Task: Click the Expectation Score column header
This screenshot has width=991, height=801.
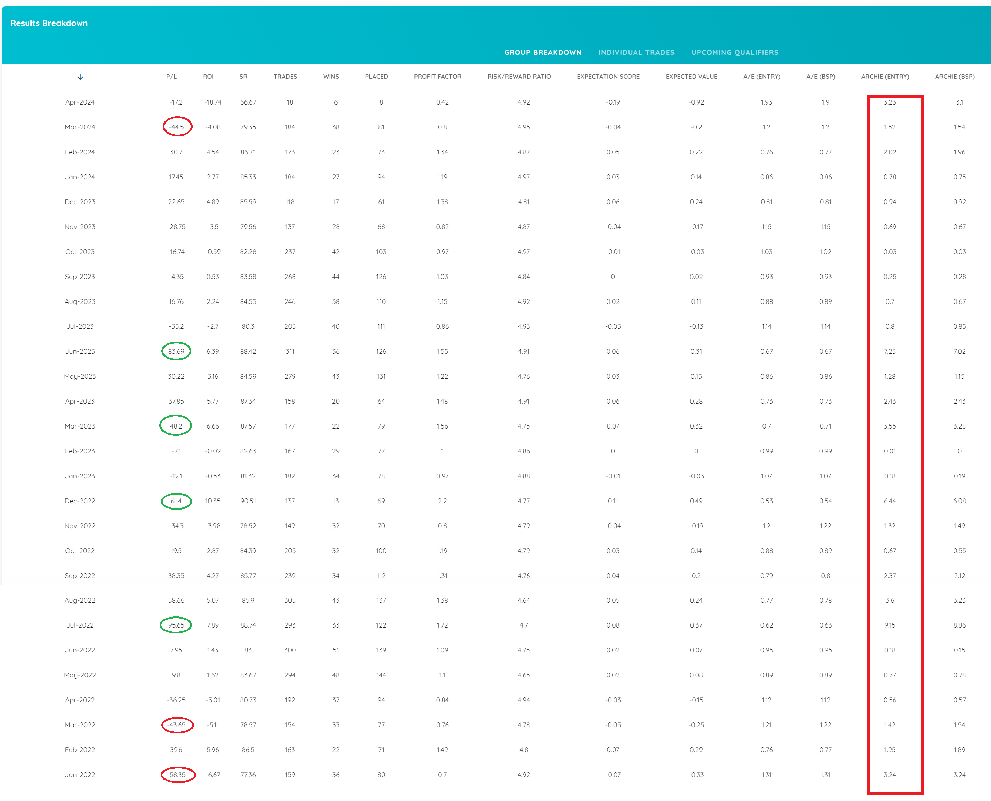Action: (x=608, y=76)
